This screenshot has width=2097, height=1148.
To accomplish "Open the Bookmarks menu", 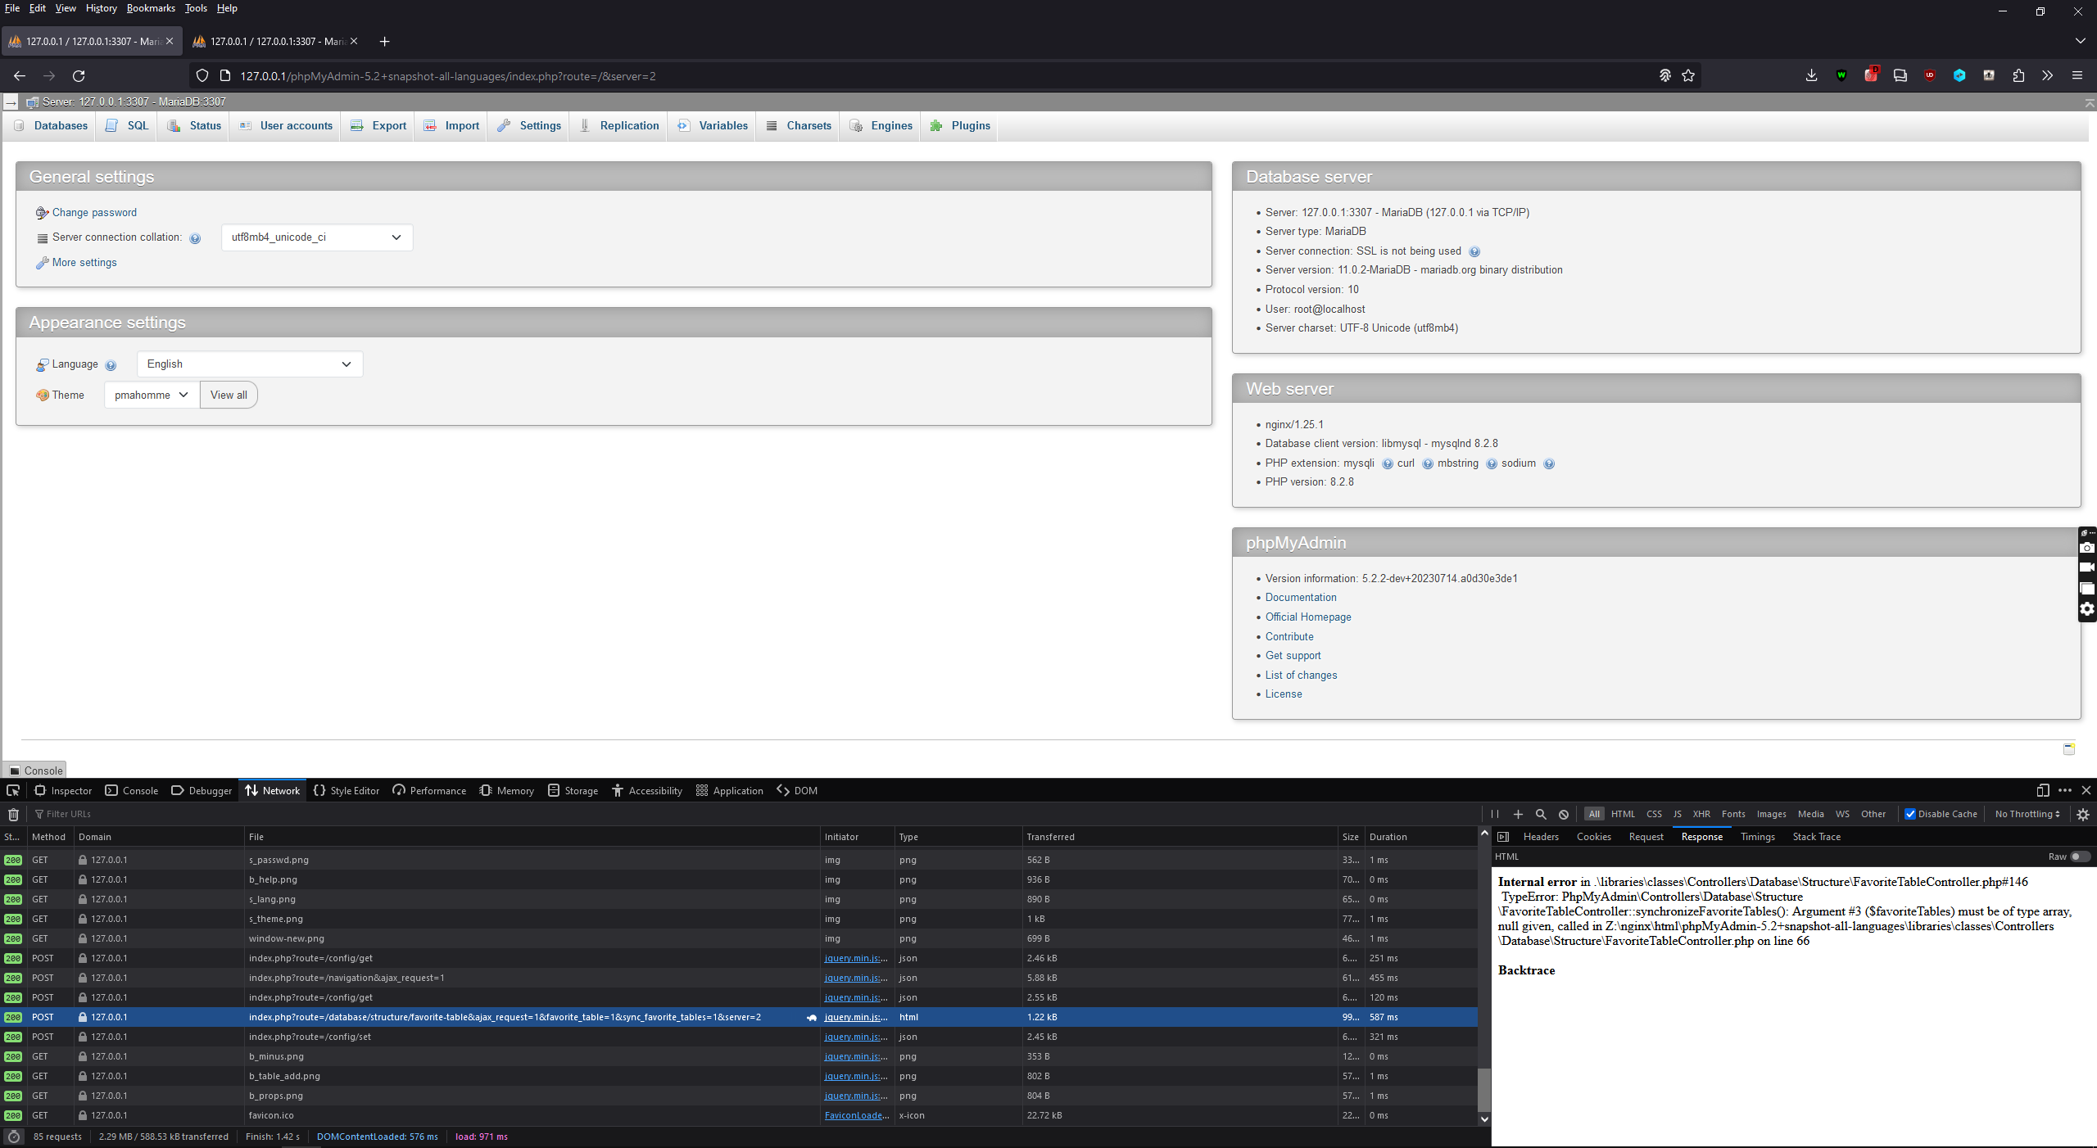I will [x=150, y=8].
